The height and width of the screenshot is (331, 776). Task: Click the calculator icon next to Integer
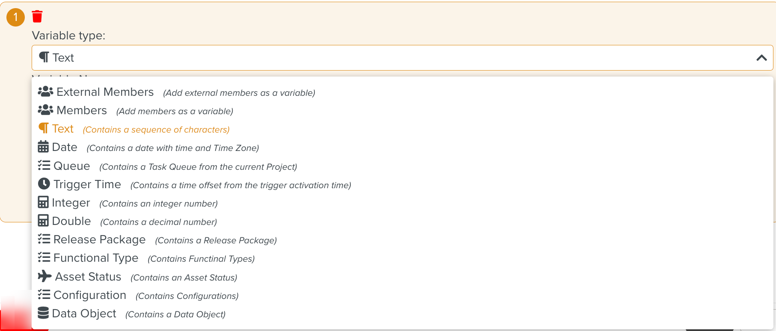coord(44,202)
